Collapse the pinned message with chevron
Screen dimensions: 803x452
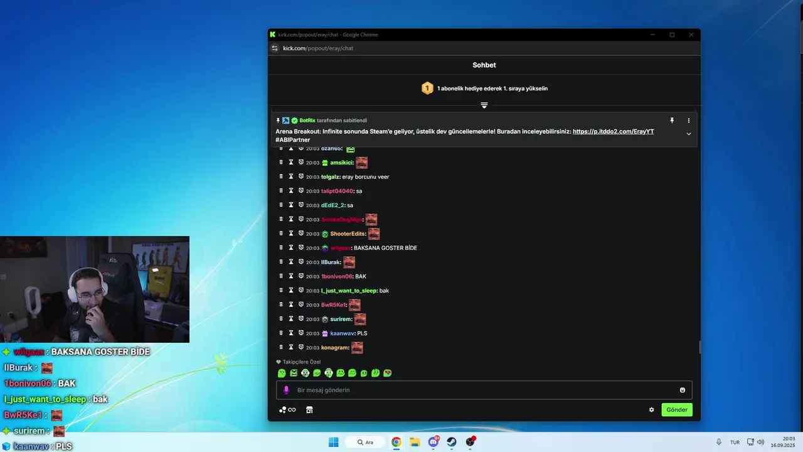pyautogui.click(x=688, y=134)
